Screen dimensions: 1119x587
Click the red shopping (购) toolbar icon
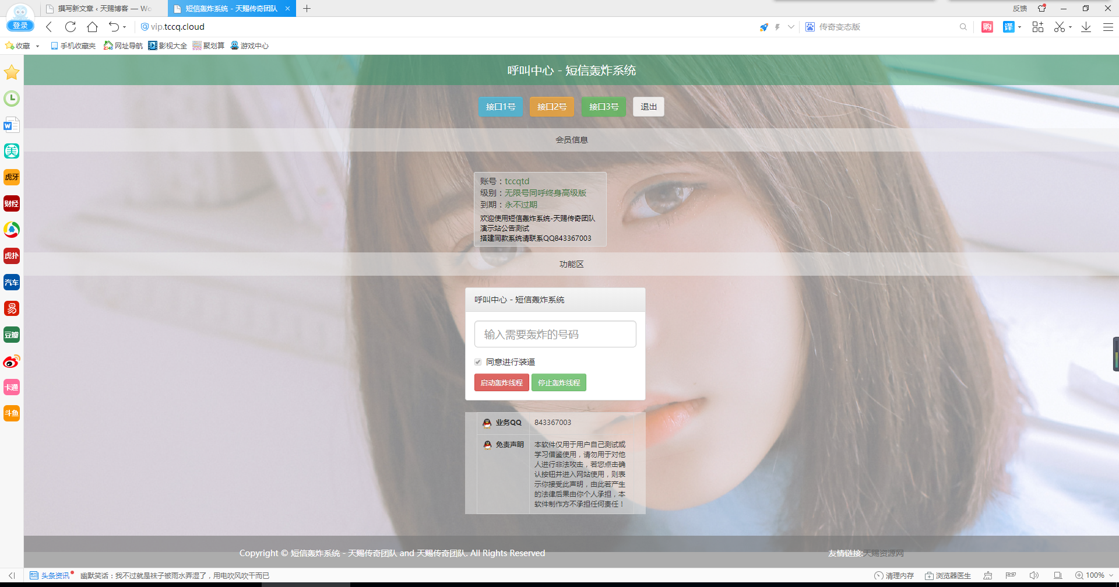pyautogui.click(x=987, y=27)
